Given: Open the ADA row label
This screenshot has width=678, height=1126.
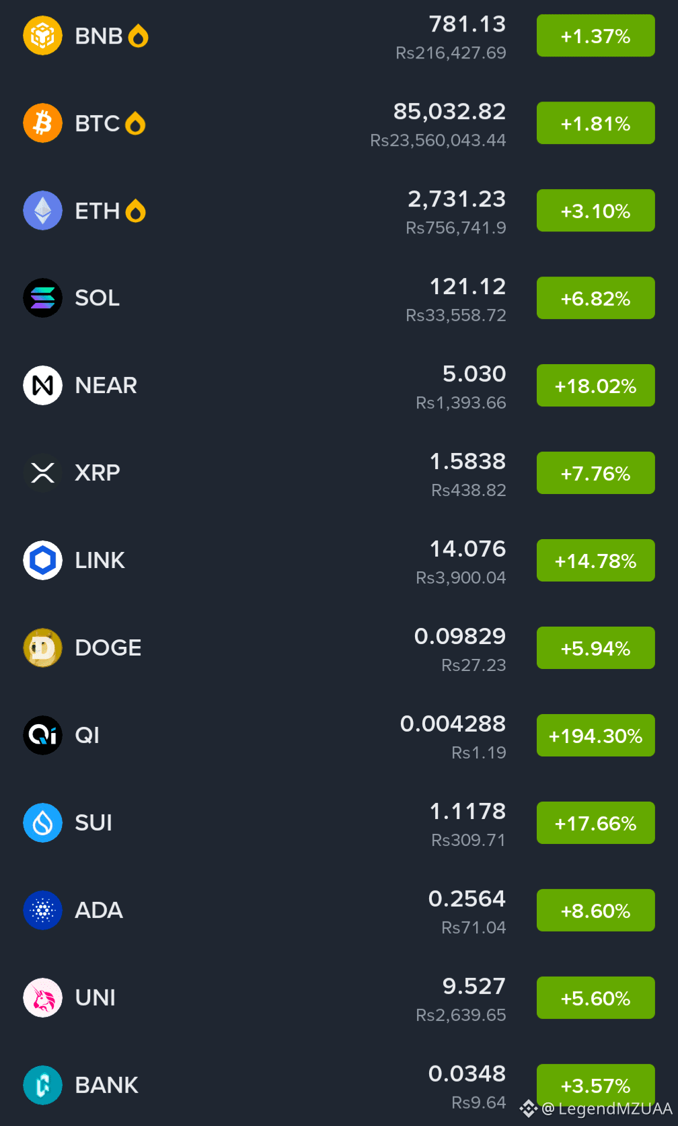Looking at the screenshot, I should (99, 911).
